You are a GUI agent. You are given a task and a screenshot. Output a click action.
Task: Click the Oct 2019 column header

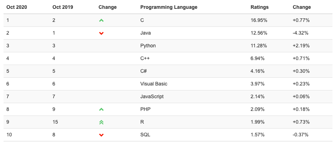click(x=63, y=7)
